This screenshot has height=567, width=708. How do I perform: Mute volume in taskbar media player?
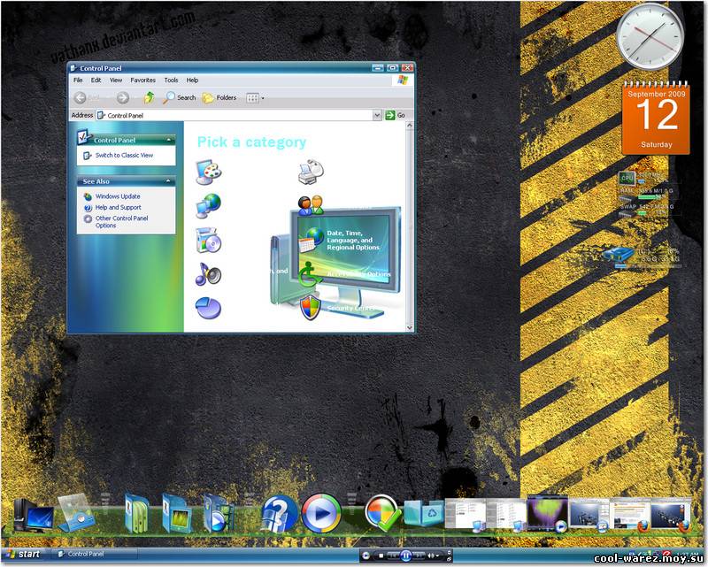[x=432, y=556]
